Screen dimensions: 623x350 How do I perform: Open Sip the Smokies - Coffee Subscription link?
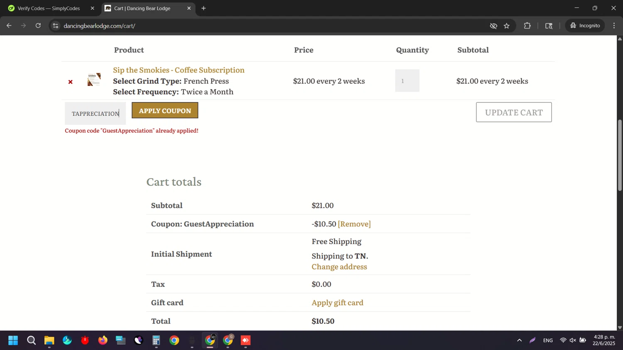point(179,70)
